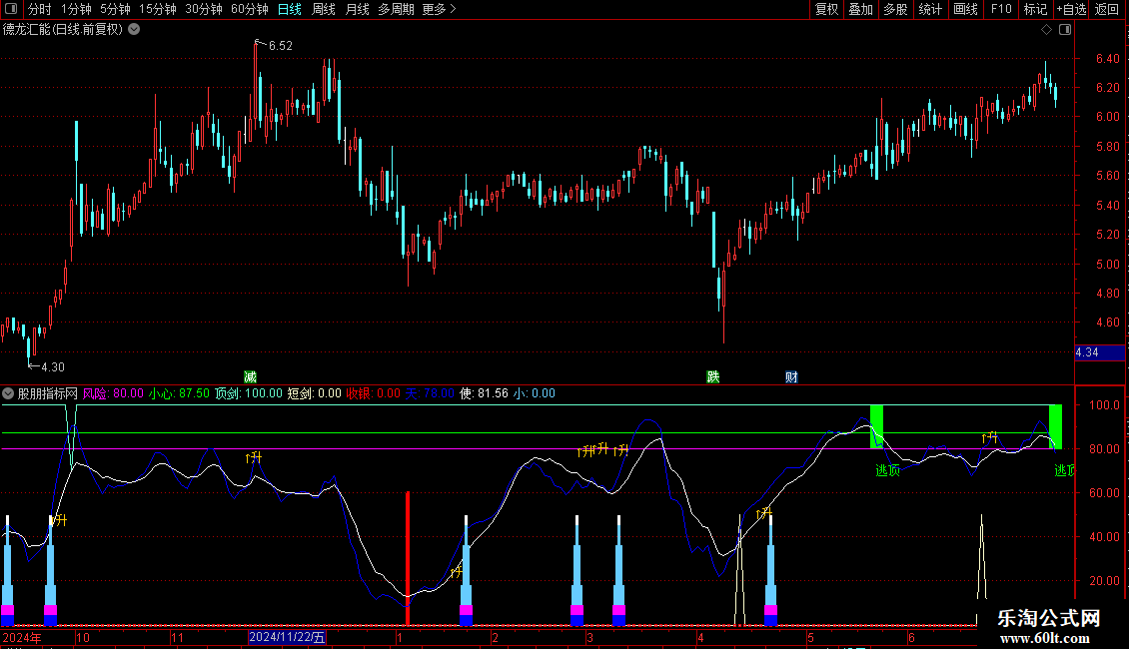Click 返回 to go back
1129x649 pixels.
(1107, 9)
